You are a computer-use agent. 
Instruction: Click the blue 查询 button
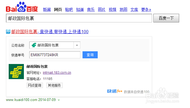(90, 55)
